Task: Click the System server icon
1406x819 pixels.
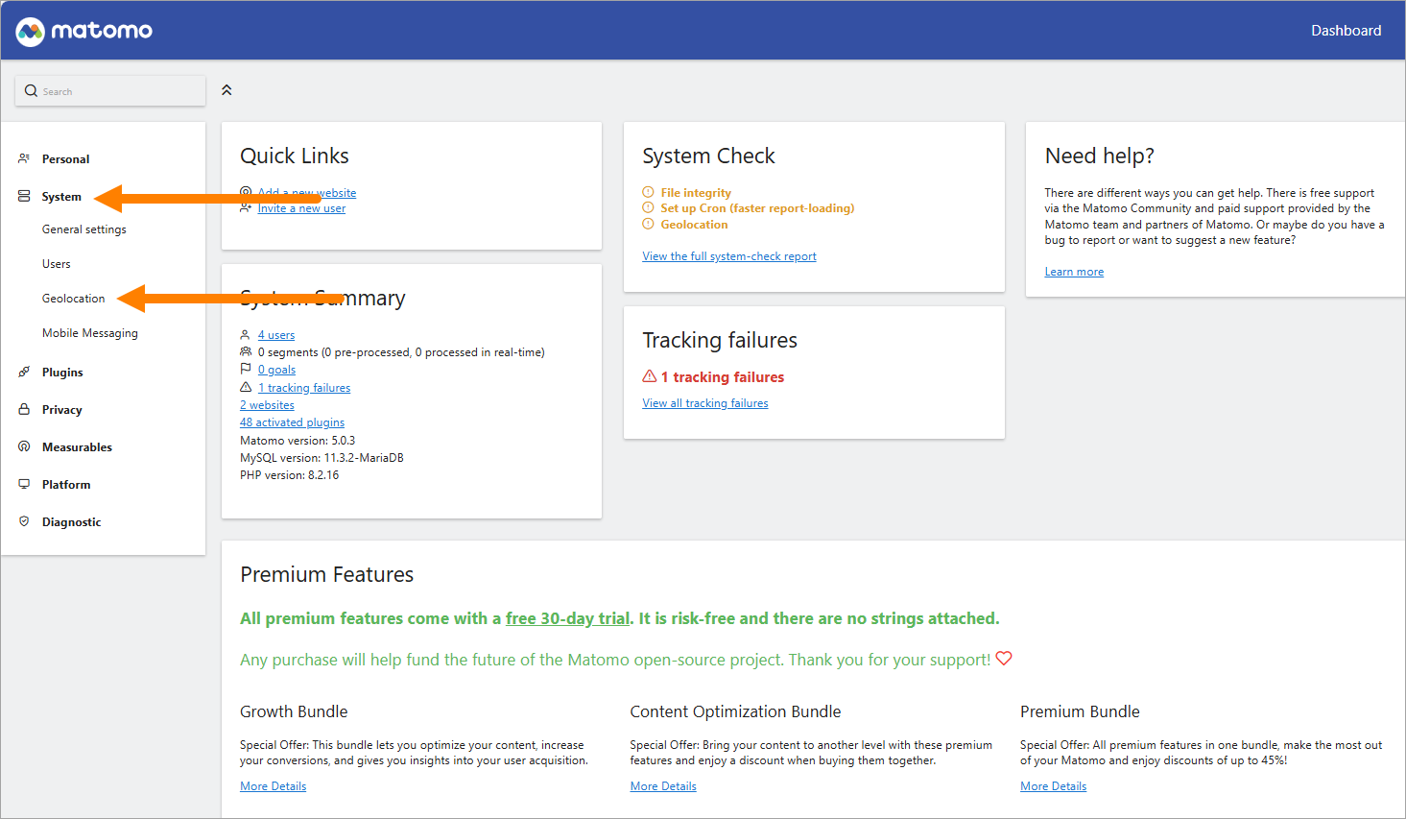Action: click(x=24, y=196)
